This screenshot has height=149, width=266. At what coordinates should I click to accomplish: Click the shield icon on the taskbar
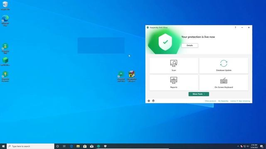[x=105, y=146]
